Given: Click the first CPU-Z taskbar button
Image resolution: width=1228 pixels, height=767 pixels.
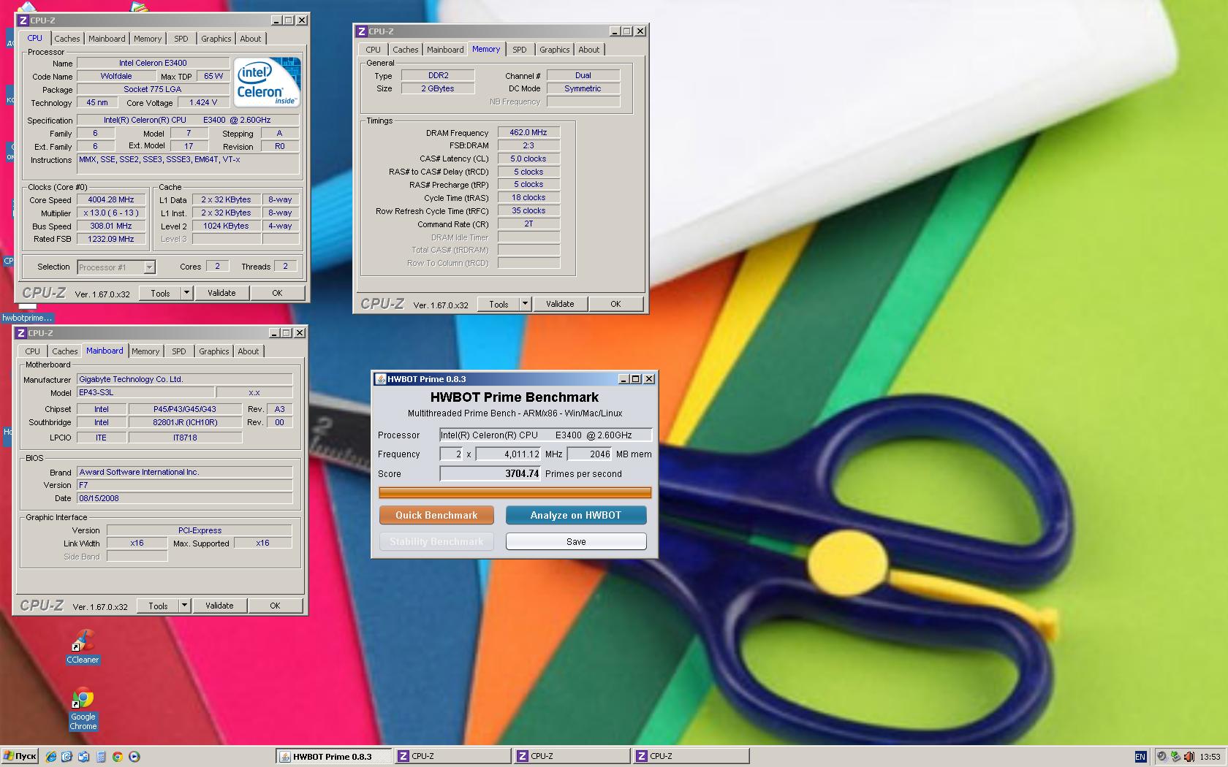Looking at the screenshot, I should tap(453, 756).
